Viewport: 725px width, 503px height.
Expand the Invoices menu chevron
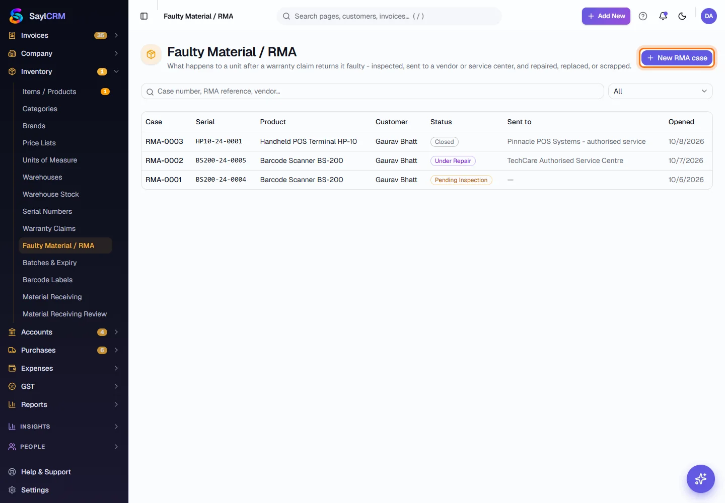[x=116, y=35]
